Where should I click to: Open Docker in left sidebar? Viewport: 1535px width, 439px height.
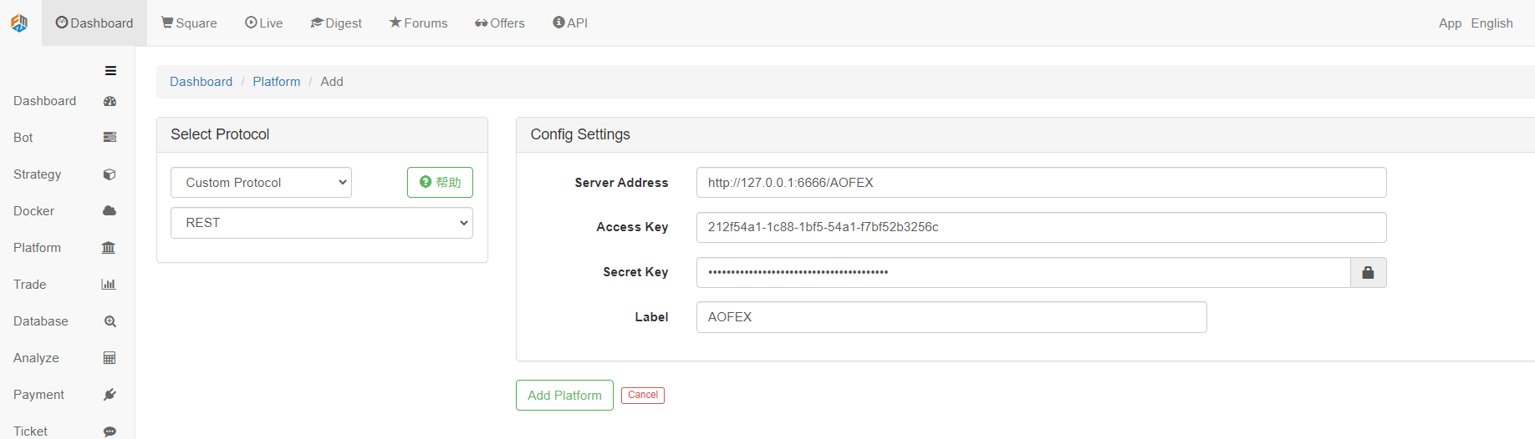[x=33, y=211]
